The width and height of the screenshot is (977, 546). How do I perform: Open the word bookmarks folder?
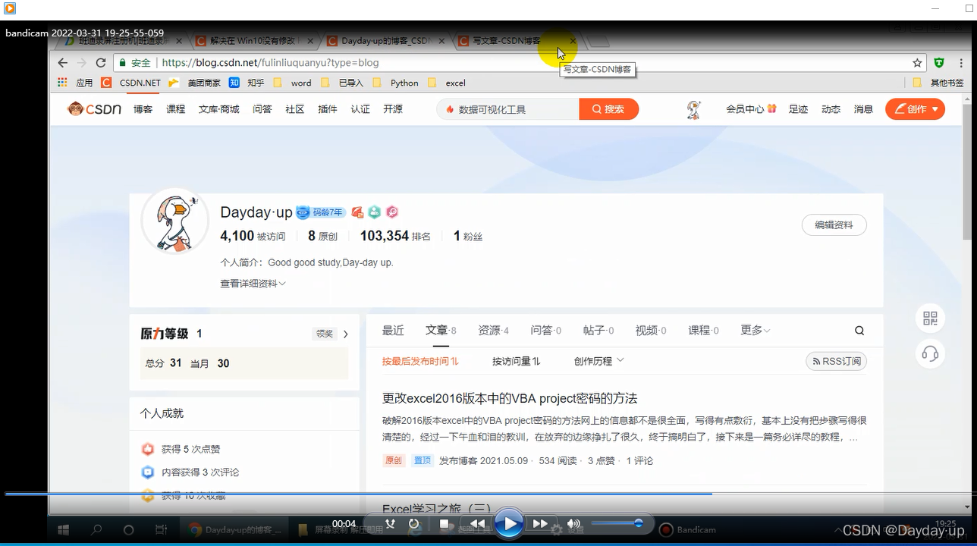coord(292,83)
